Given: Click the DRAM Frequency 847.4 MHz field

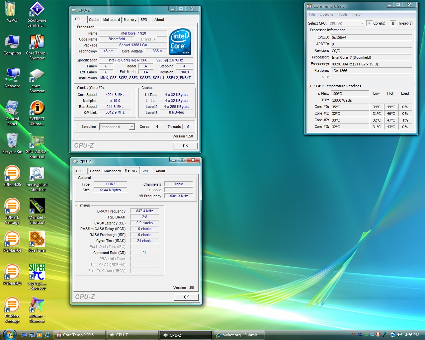Looking at the screenshot, I should click(x=145, y=211).
